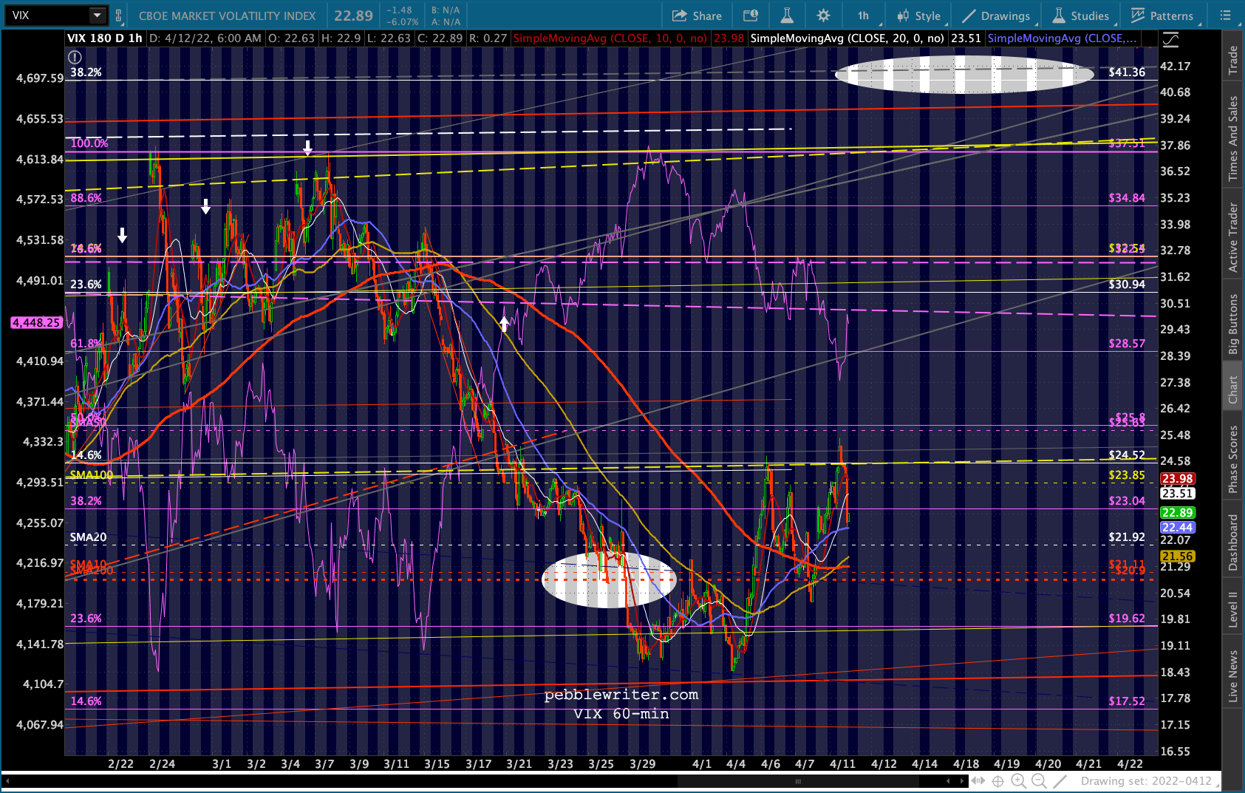This screenshot has width=1245, height=793.
Task: Open the Studies menu
Action: pos(1081,16)
